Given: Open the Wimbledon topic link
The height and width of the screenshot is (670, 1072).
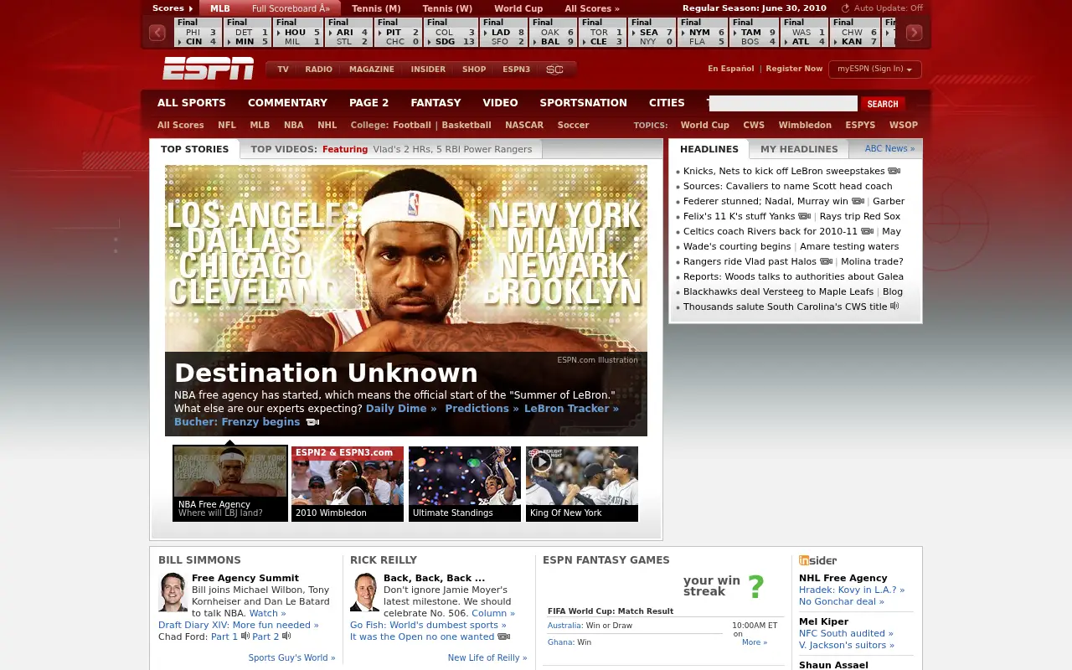Looking at the screenshot, I should click(x=805, y=125).
